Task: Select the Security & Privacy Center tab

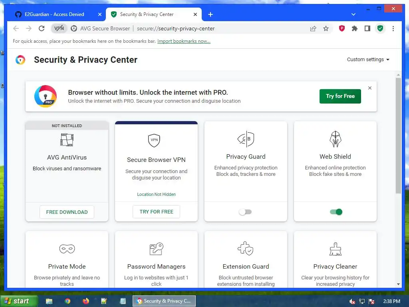Action: click(147, 14)
